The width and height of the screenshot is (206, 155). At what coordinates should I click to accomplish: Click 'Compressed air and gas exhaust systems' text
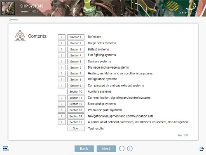coord(116,86)
